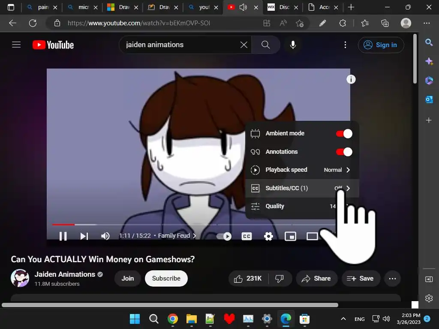Click the YouTube logo

tap(53, 45)
